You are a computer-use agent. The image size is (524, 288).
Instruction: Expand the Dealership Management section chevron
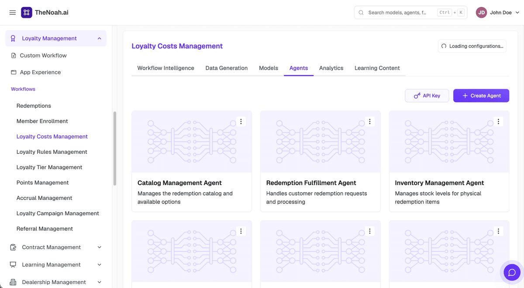[99, 282]
